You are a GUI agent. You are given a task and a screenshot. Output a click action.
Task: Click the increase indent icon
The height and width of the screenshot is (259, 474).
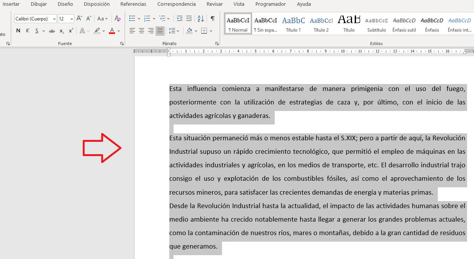(189, 18)
